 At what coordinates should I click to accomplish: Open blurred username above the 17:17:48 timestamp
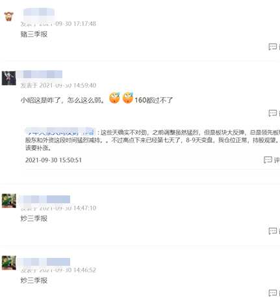click(x=39, y=12)
